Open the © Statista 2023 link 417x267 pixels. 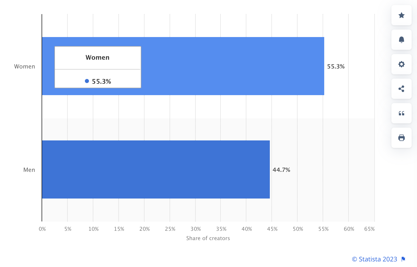pyautogui.click(x=374, y=259)
